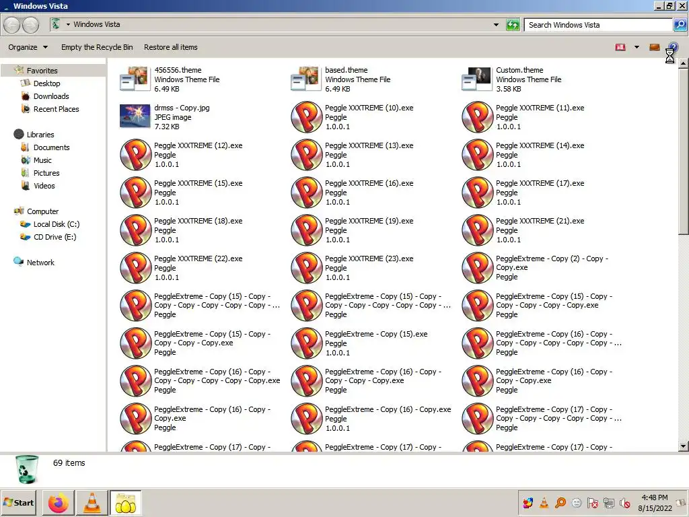Open VLC media player from taskbar

tap(92, 503)
